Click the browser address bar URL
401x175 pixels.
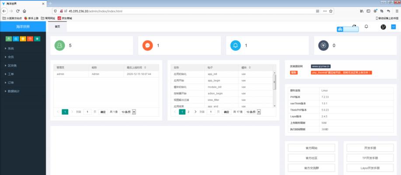pyautogui.click(x=95, y=11)
